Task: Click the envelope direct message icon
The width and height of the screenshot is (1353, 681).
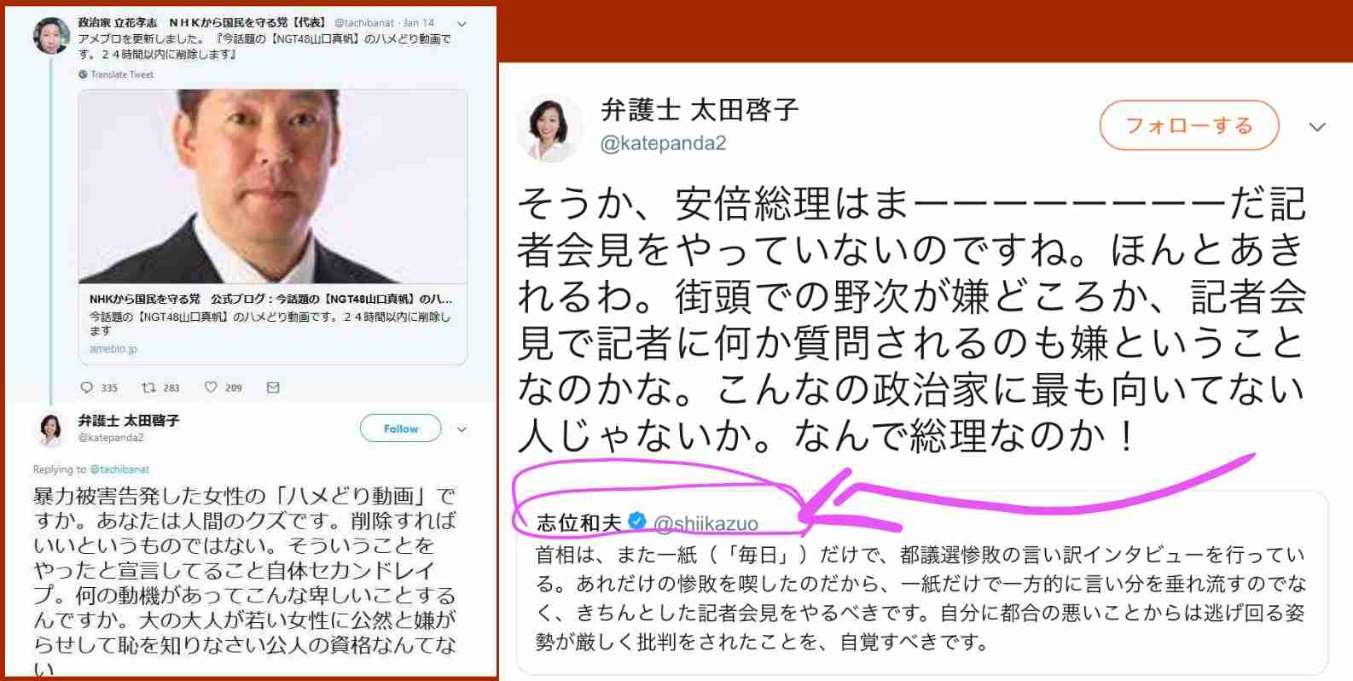Action: (273, 387)
